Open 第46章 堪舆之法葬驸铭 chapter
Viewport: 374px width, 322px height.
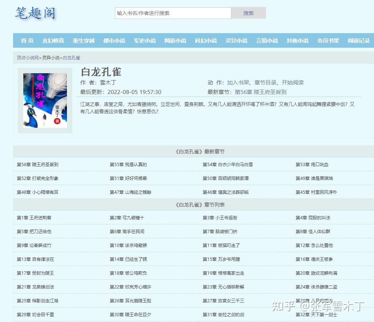click(226, 192)
